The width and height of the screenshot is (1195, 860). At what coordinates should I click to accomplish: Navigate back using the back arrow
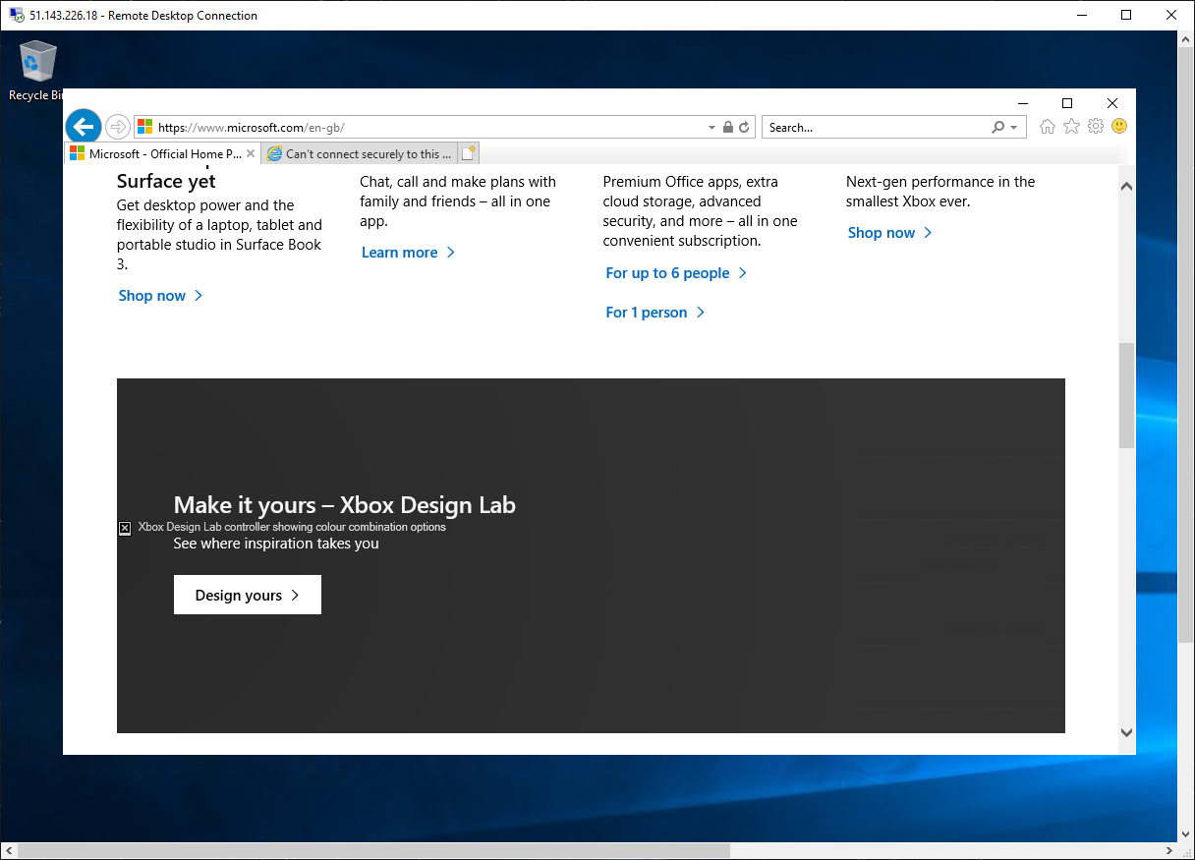[x=83, y=126]
